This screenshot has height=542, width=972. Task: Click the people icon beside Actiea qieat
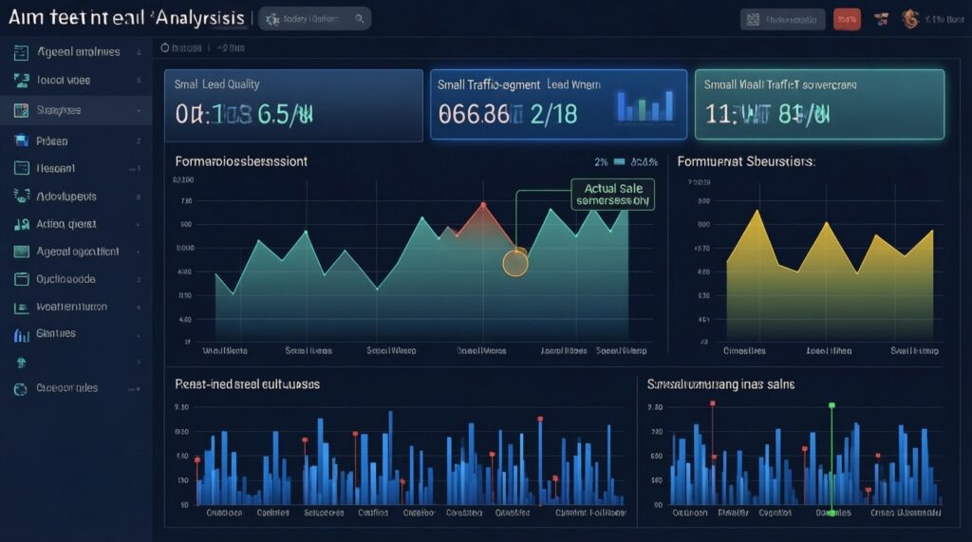click(x=21, y=225)
